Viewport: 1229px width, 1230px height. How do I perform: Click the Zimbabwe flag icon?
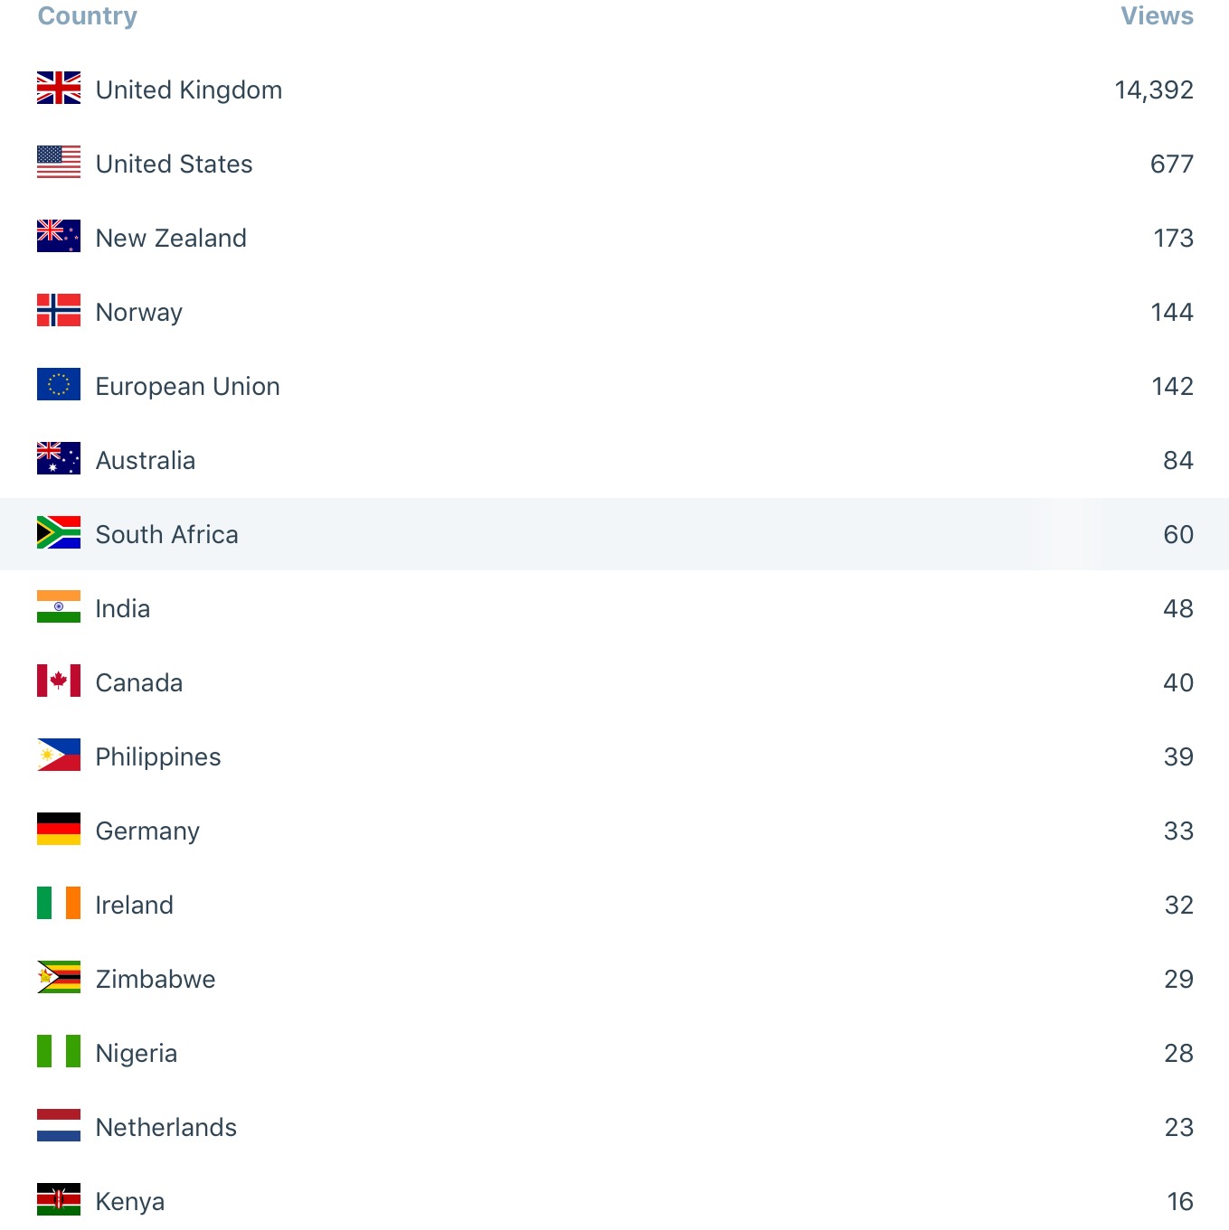59,978
